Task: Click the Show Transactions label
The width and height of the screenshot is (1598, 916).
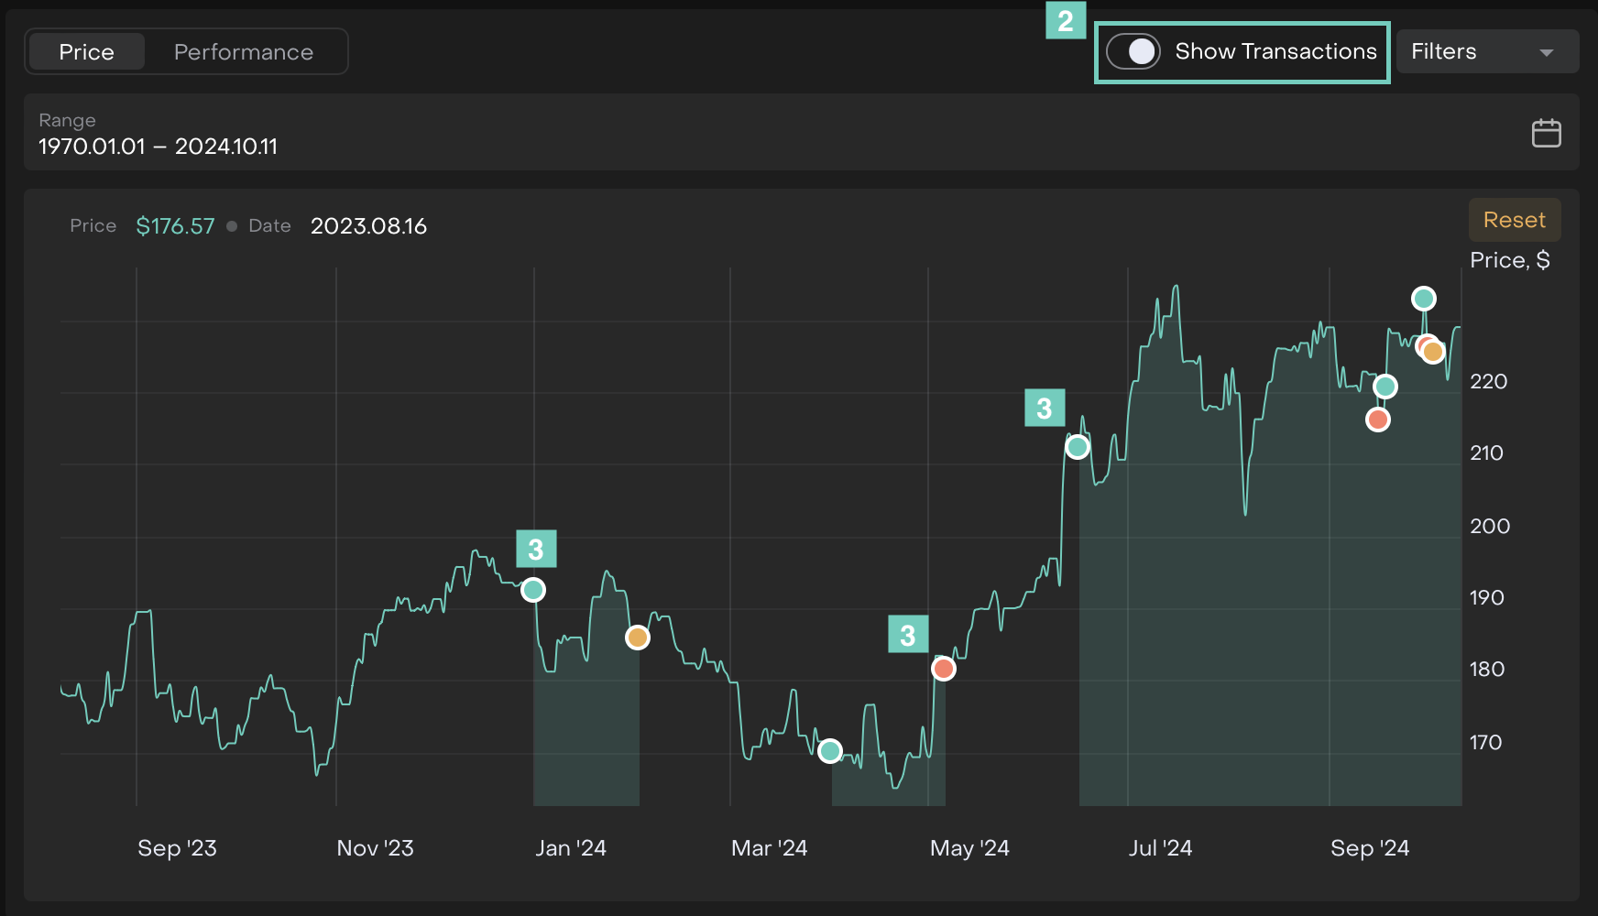Action: [x=1275, y=51]
